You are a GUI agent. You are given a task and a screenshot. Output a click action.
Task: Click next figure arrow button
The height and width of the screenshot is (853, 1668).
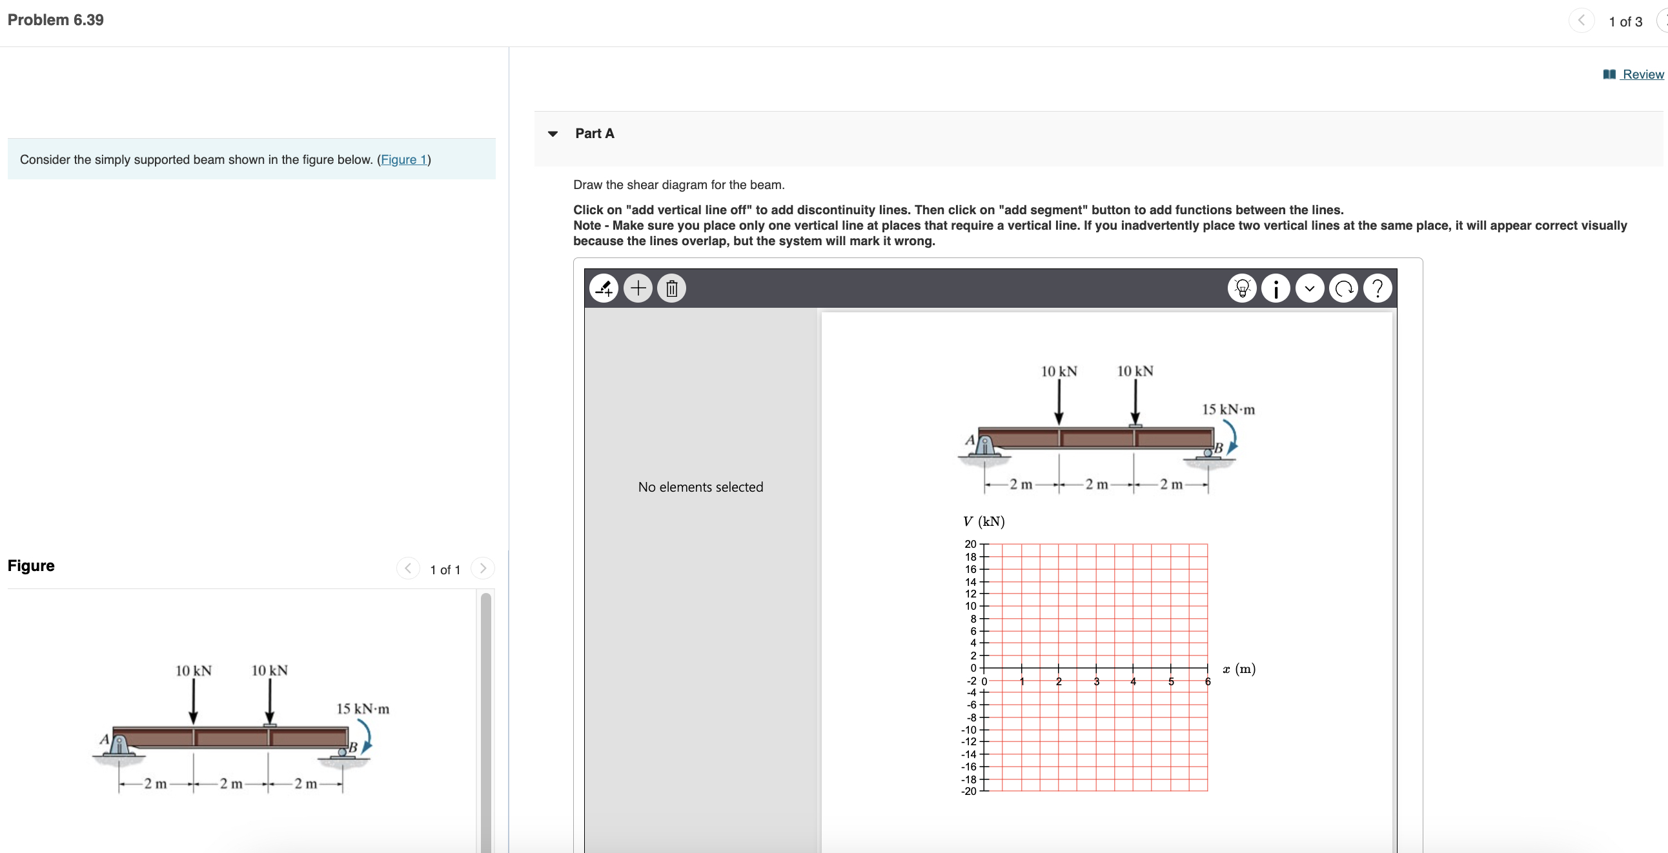482,568
